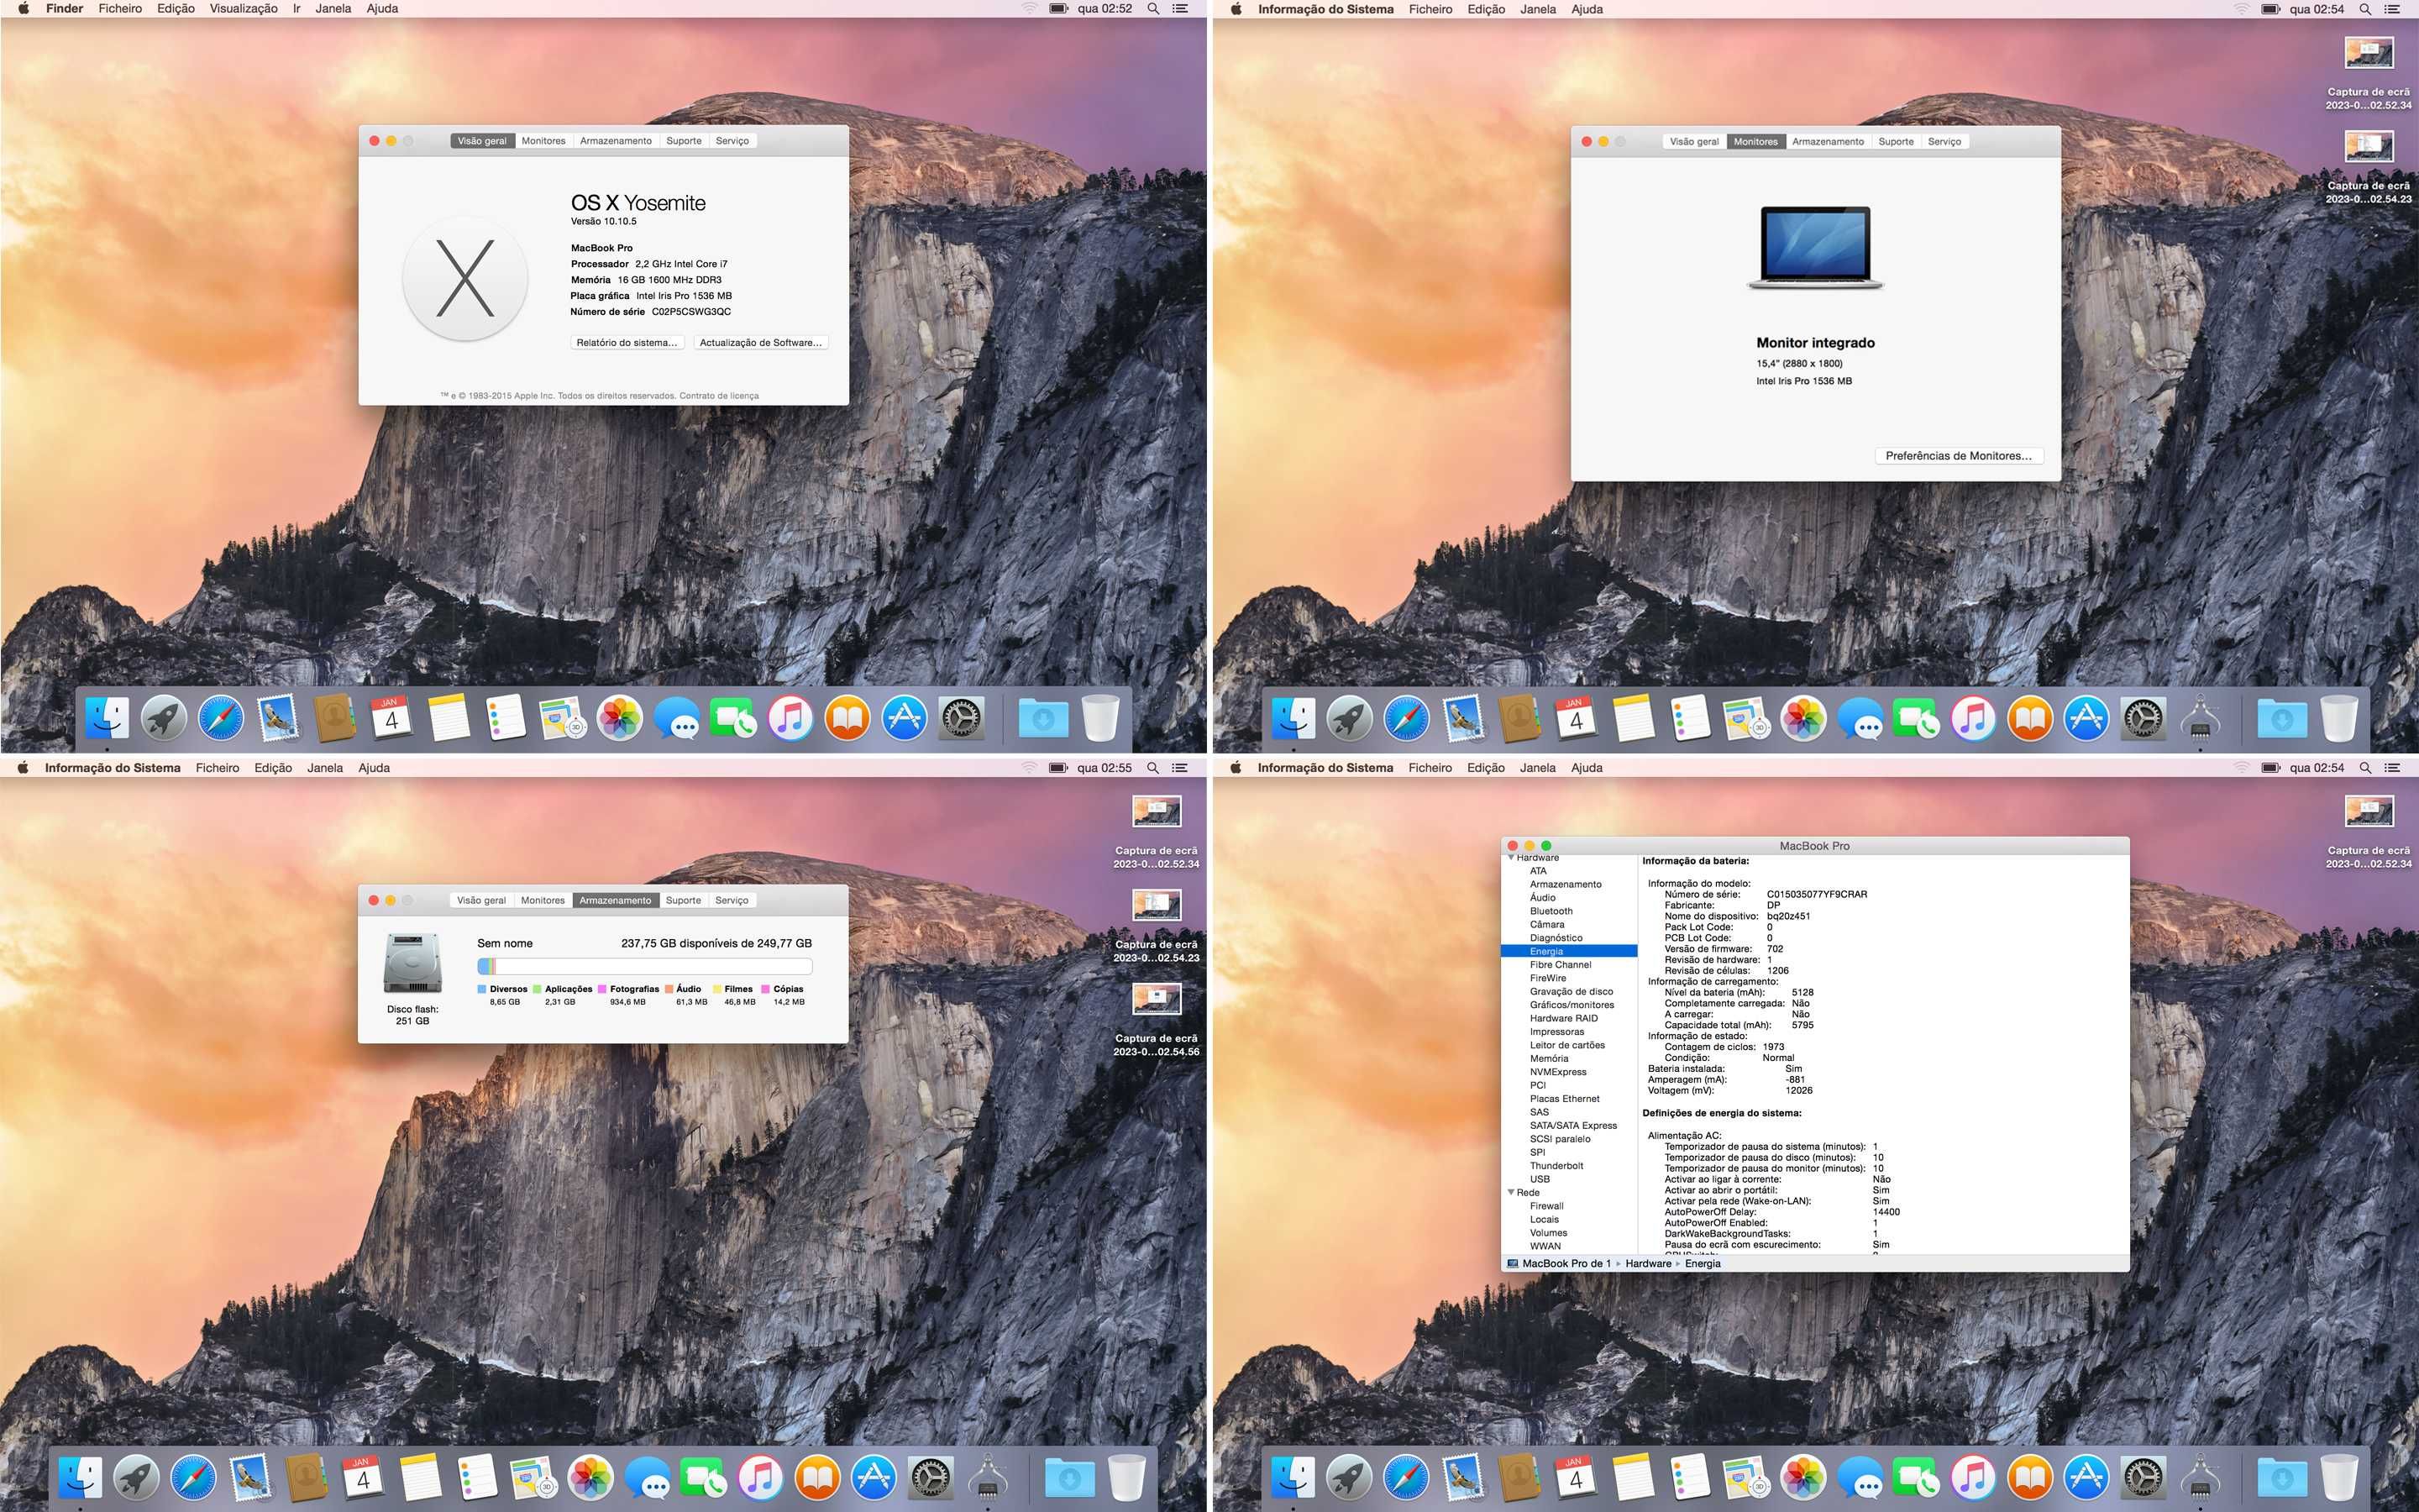Viewport: 2419px width, 1512px height.
Task: Click the MacBook image above Monitor integrado
Action: pyautogui.click(x=1815, y=248)
